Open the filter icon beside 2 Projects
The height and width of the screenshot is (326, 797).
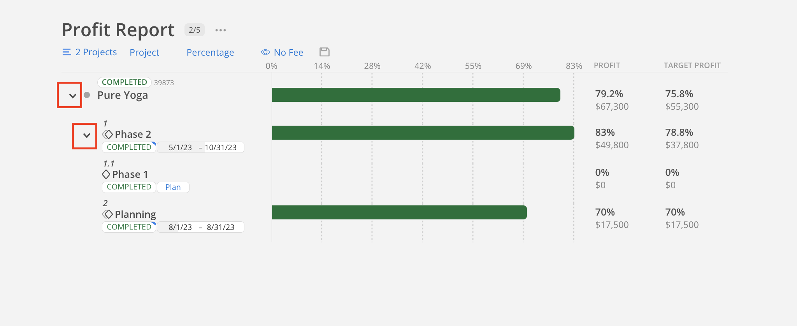(66, 52)
